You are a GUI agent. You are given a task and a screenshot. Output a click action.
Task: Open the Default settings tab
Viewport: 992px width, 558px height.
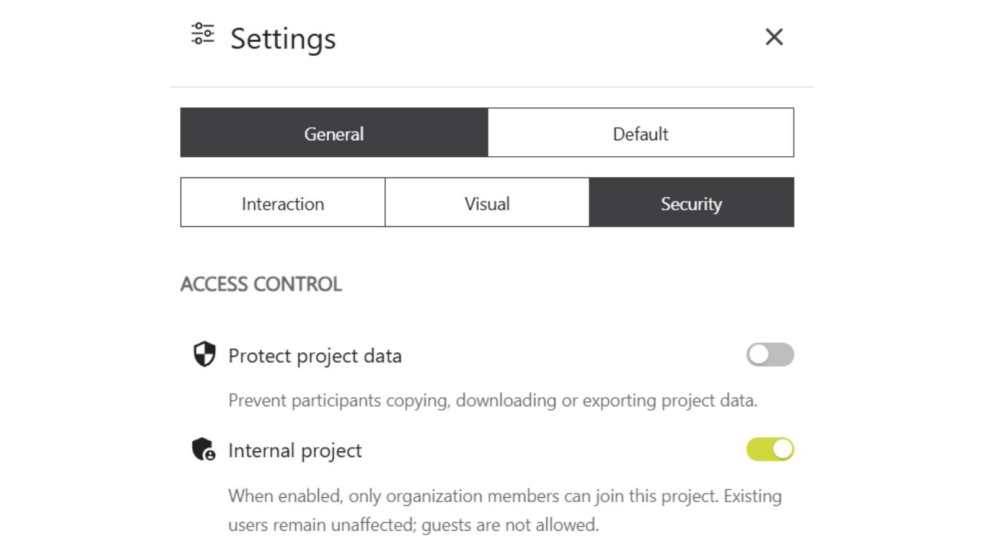[x=640, y=133]
